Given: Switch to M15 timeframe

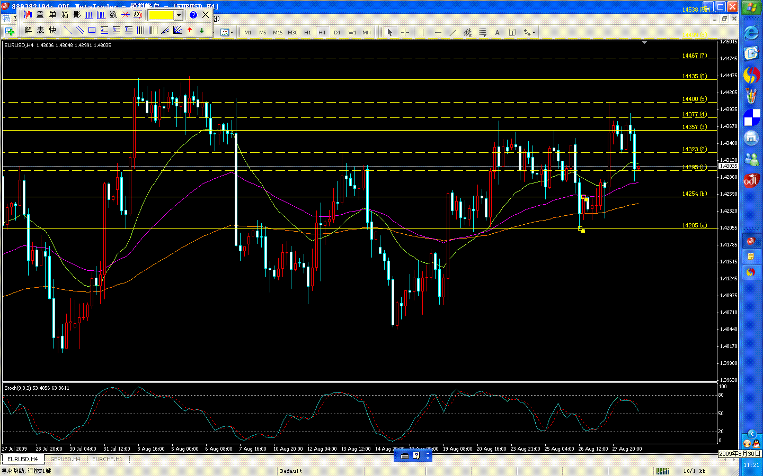Looking at the screenshot, I should point(278,32).
